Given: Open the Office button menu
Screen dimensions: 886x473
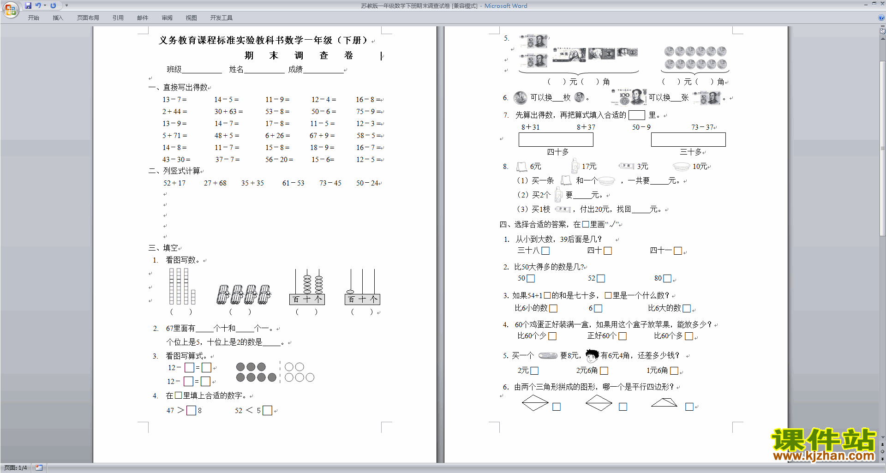Looking at the screenshot, I should click(x=10, y=9).
